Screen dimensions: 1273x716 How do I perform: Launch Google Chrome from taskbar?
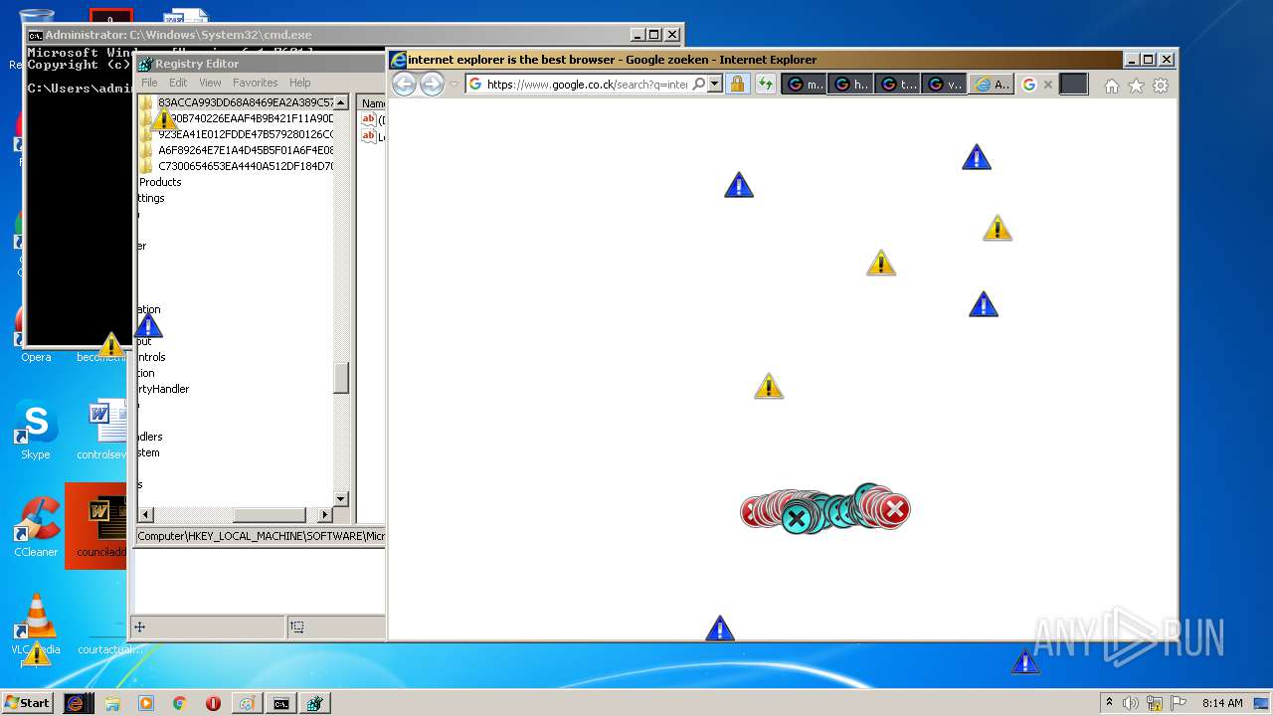point(179,703)
